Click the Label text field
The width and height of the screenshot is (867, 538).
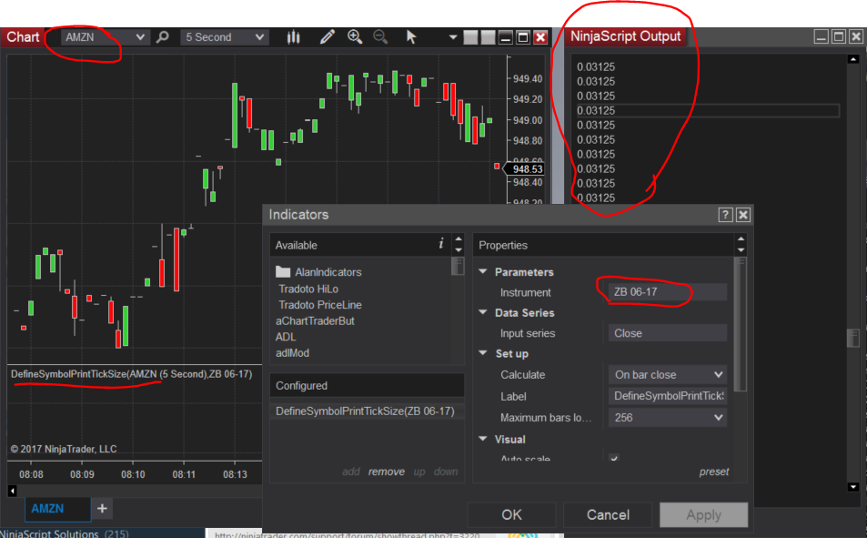(667, 396)
